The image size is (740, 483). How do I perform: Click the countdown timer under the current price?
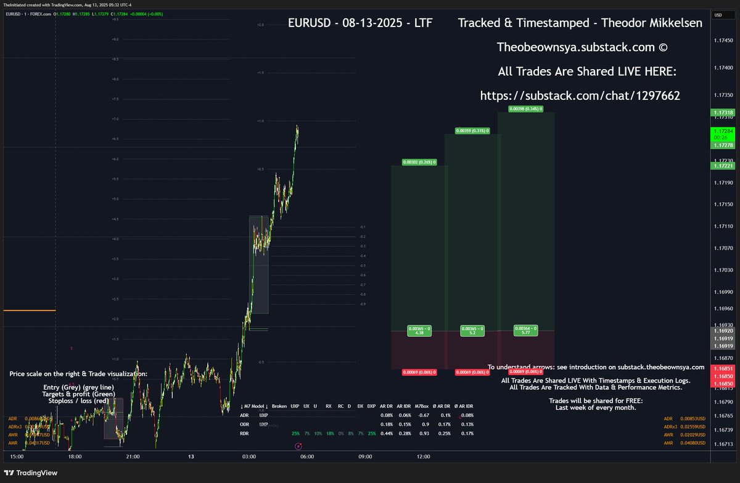(x=720, y=137)
